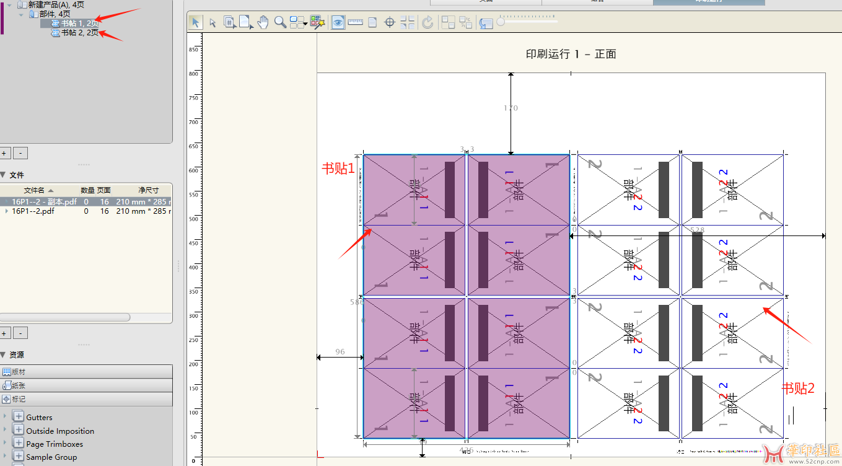Toggle the crosshair marks display
This screenshot has width=842, height=466.
[x=390, y=23]
